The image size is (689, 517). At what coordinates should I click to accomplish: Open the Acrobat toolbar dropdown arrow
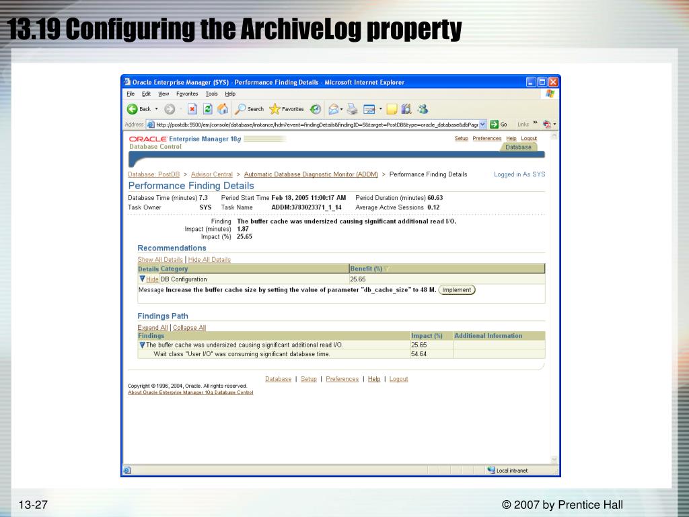pyautogui.click(x=554, y=125)
